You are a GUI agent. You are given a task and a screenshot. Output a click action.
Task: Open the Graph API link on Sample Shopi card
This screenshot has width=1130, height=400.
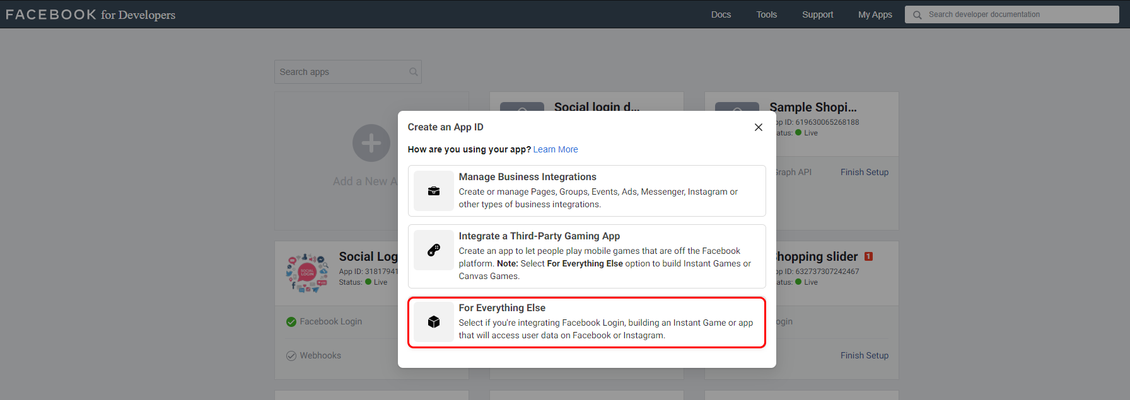(x=794, y=172)
